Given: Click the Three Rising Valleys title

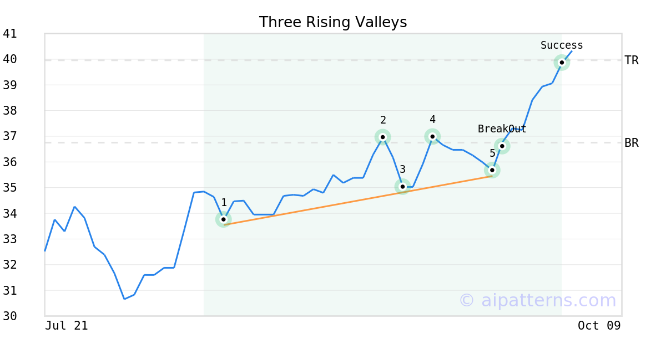Looking at the screenshot, I should tap(333, 22).
